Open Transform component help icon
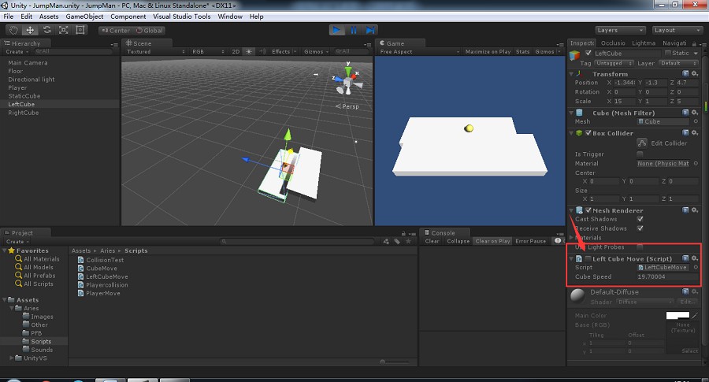The image size is (709, 382). [685, 74]
